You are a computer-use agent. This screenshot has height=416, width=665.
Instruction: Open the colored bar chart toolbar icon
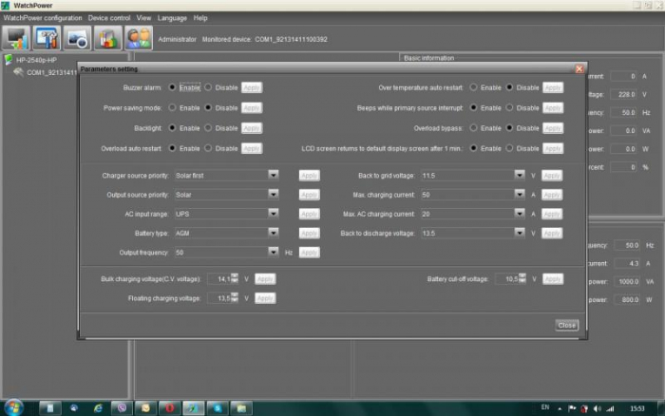[x=107, y=39]
